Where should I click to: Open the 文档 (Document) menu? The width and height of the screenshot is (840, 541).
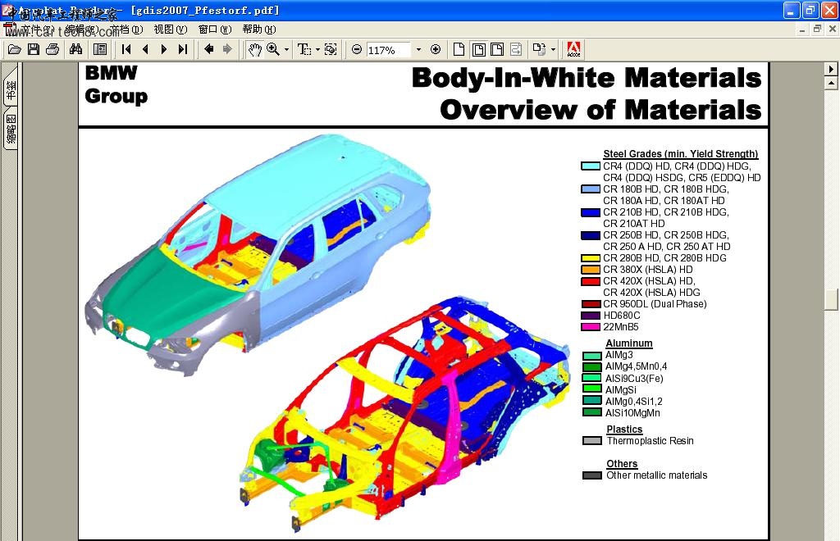[126, 30]
